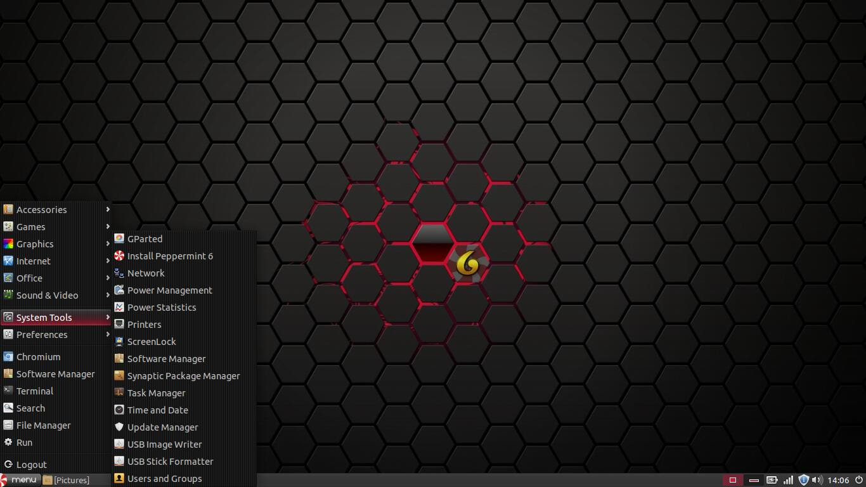Click the highlighted System Tools menu item
This screenshot has width=866, height=487.
(x=56, y=317)
